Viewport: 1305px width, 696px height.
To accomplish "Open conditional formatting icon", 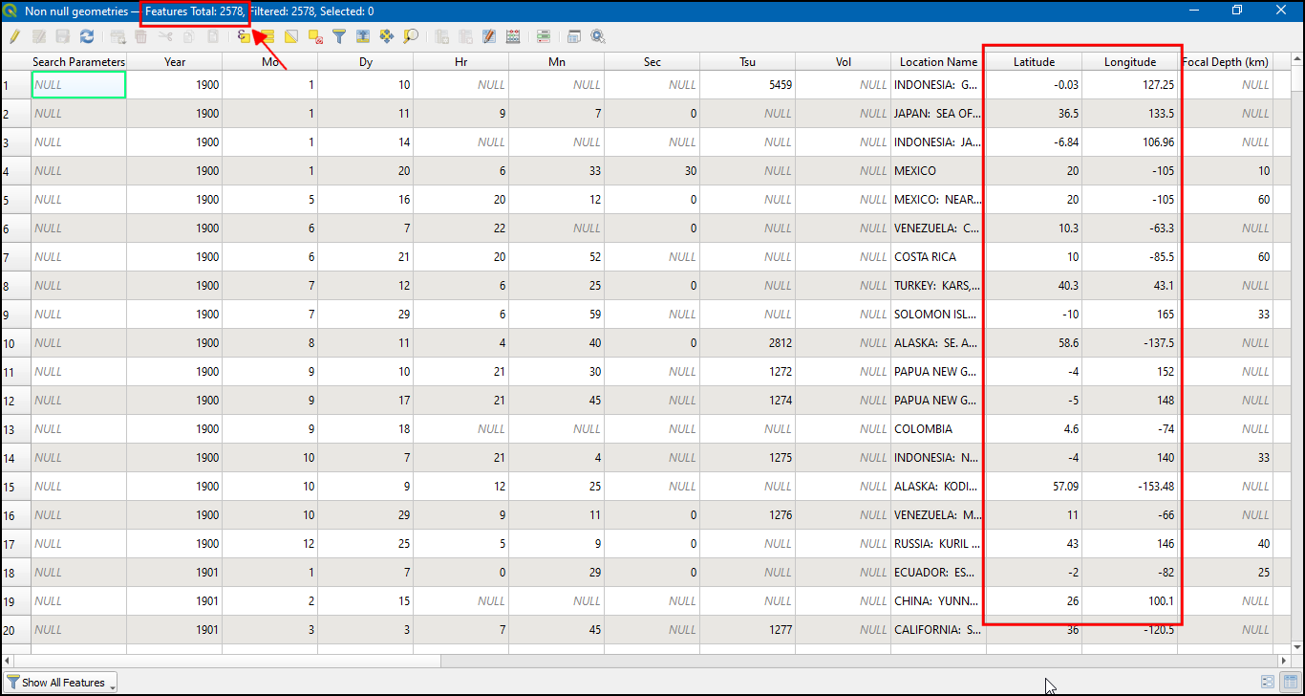I will tap(544, 37).
